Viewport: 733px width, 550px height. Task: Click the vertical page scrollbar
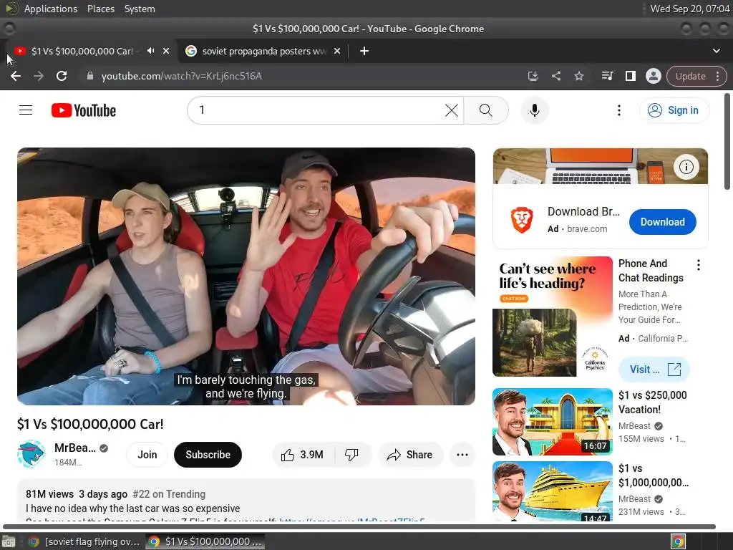click(x=727, y=142)
